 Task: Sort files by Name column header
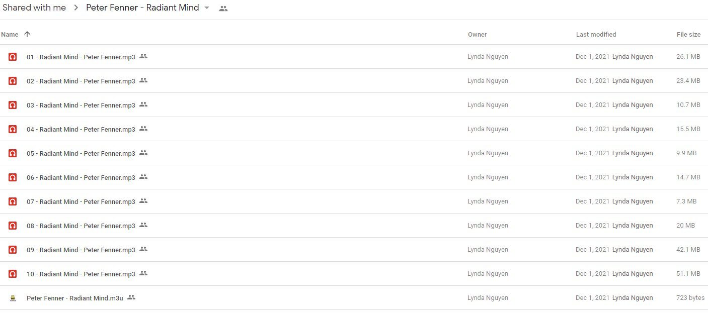[x=10, y=35]
